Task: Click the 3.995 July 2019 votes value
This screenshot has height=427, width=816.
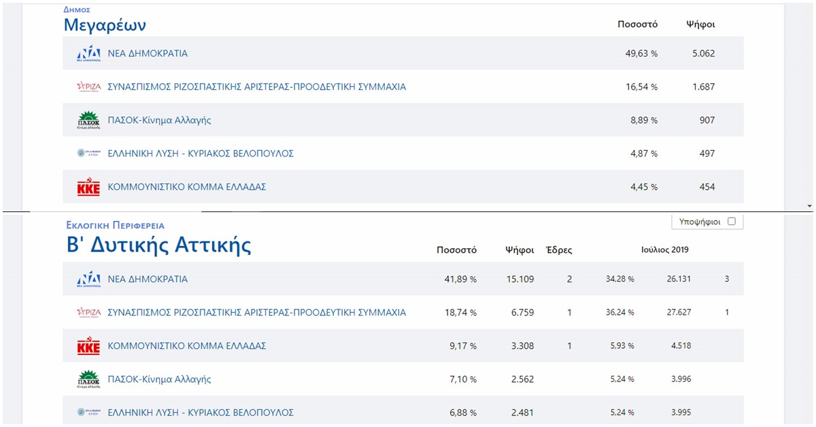Action: [681, 412]
